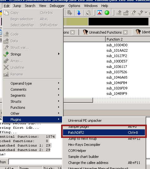The width and height of the screenshot is (150, 169).
Task: Open the dropdown arrow beside string icon
Action: 146,13
